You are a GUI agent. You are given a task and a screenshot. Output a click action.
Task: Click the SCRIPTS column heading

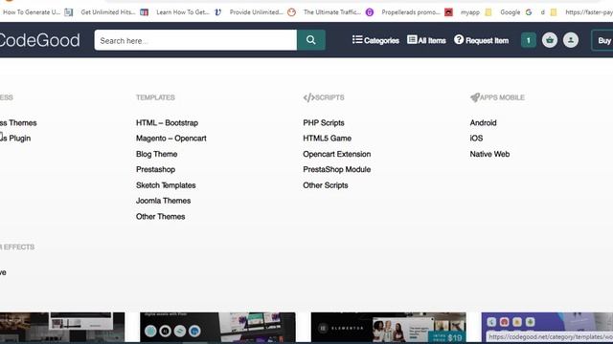pyautogui.click(x=324, y=97)
